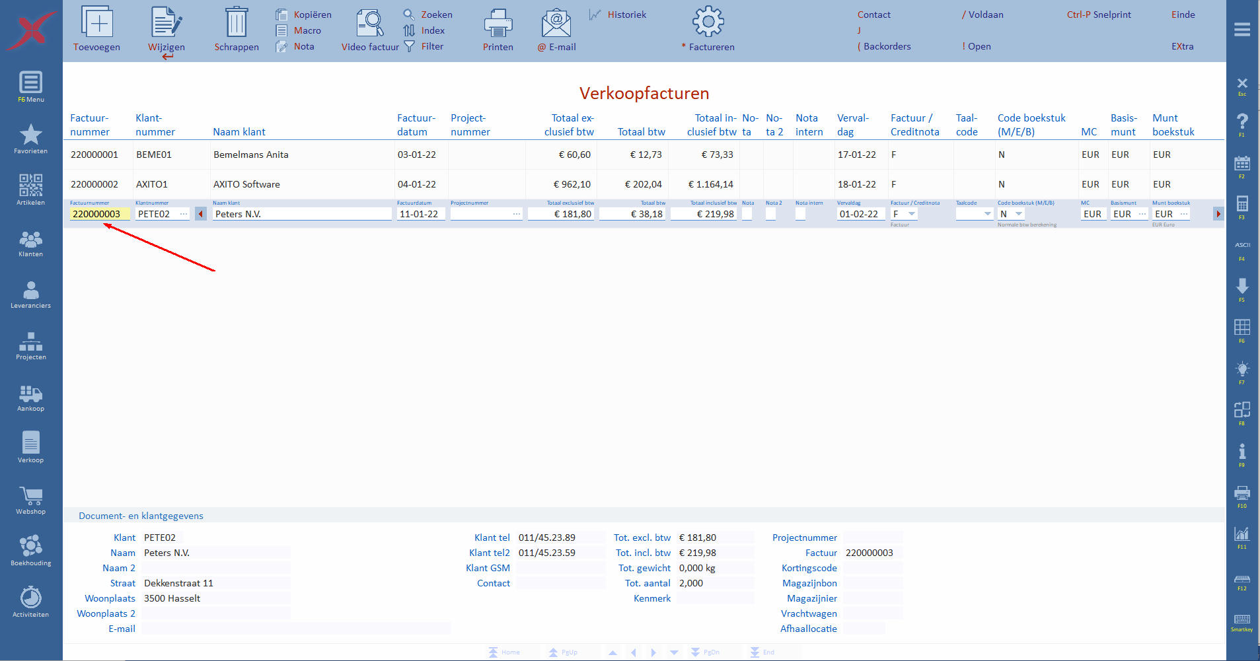Click the Backorders link

click(x=884, y=46)
